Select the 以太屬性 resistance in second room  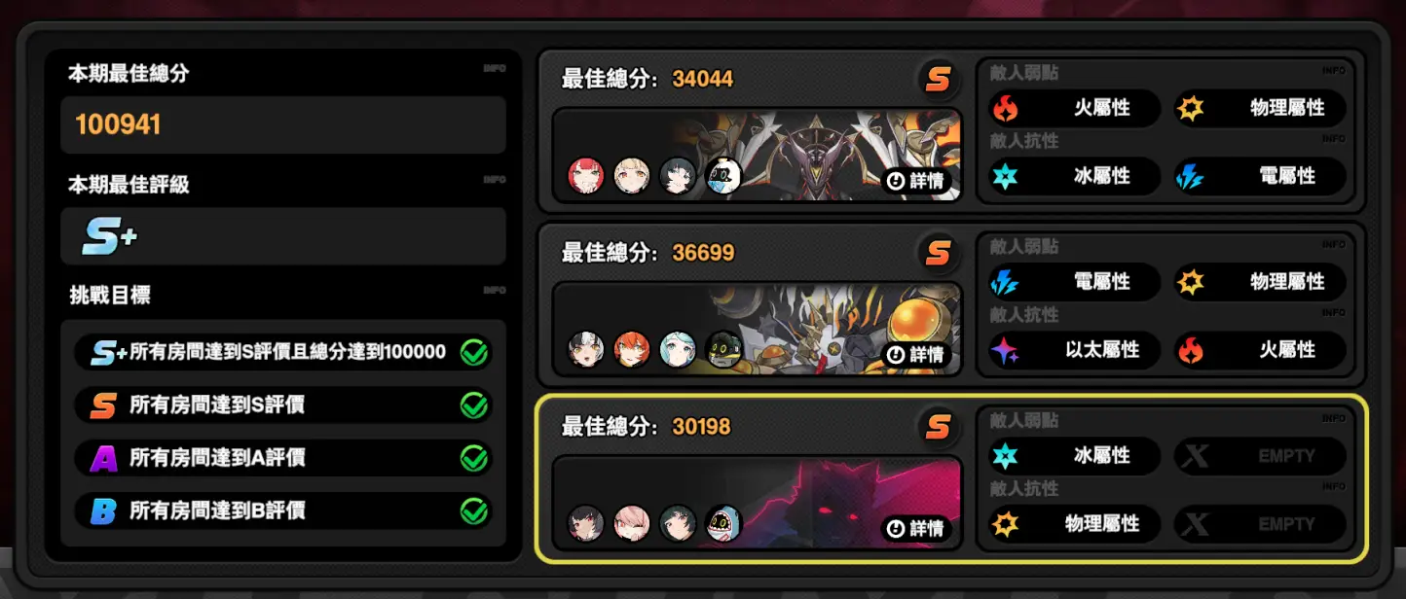(1074, 350)
